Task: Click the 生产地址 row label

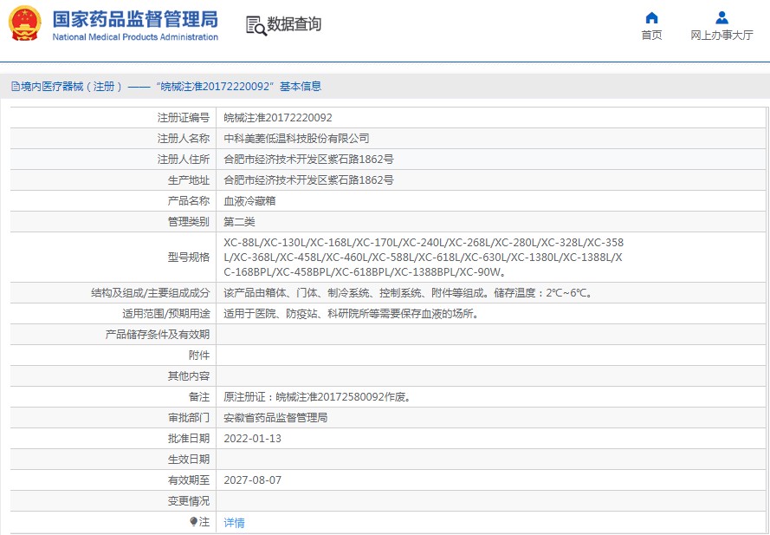Action: [189, 180]
